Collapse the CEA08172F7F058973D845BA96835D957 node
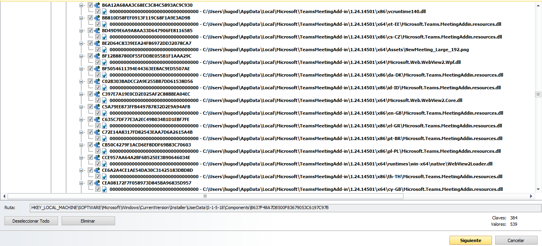The width and height of the screenshot is (542, 246). (81, 183)
